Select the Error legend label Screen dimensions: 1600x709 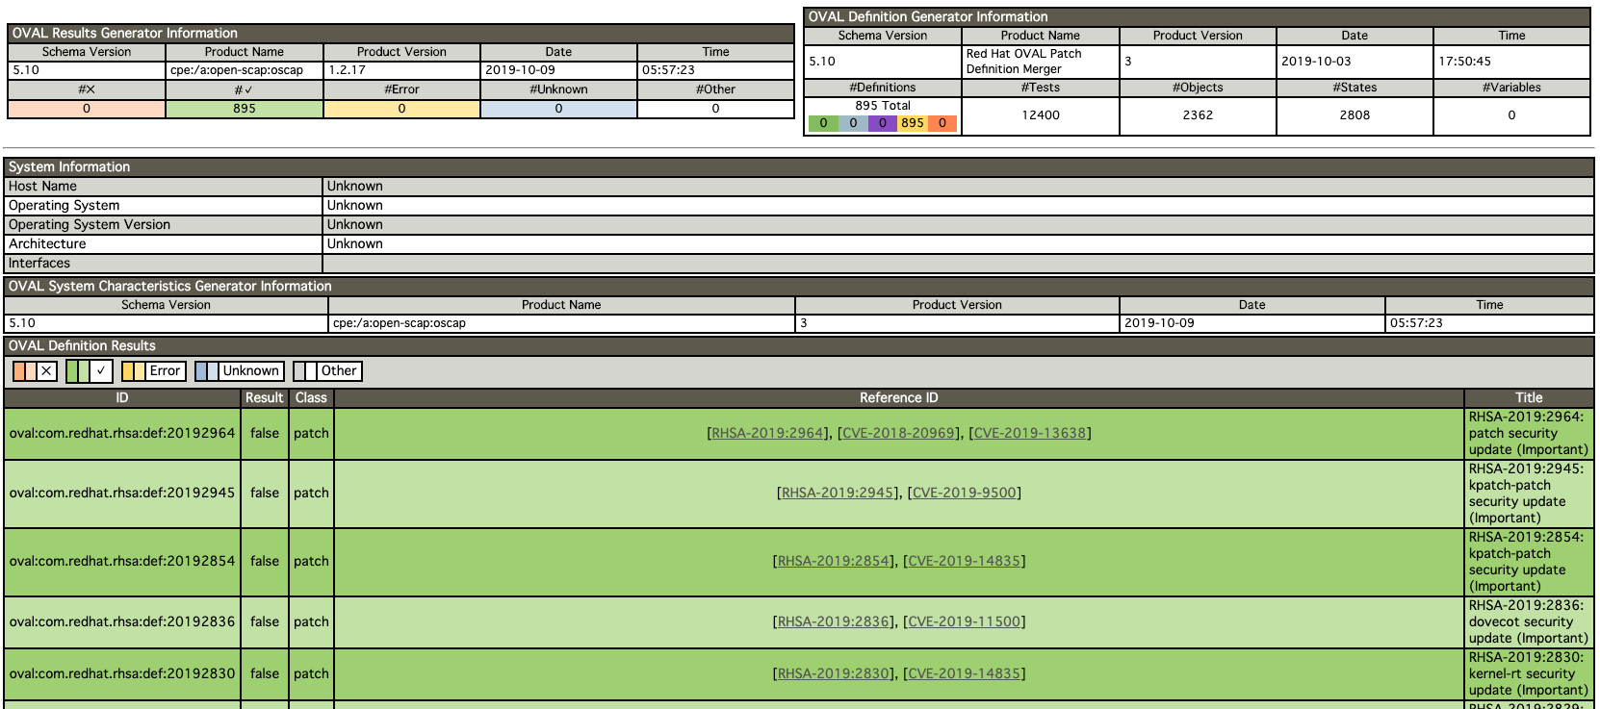pyautogui.click(x=165, y=371)
